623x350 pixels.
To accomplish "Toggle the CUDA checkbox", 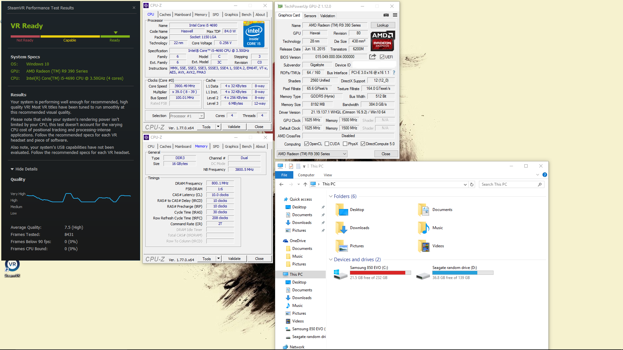I will (x=327, y=144).
